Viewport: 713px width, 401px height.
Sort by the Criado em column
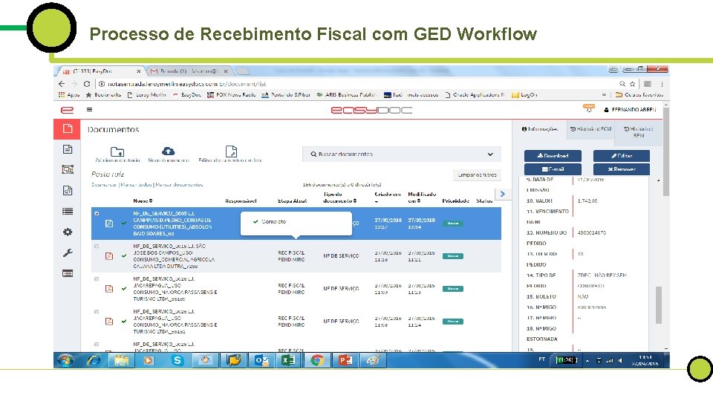[x=388, y=198]
